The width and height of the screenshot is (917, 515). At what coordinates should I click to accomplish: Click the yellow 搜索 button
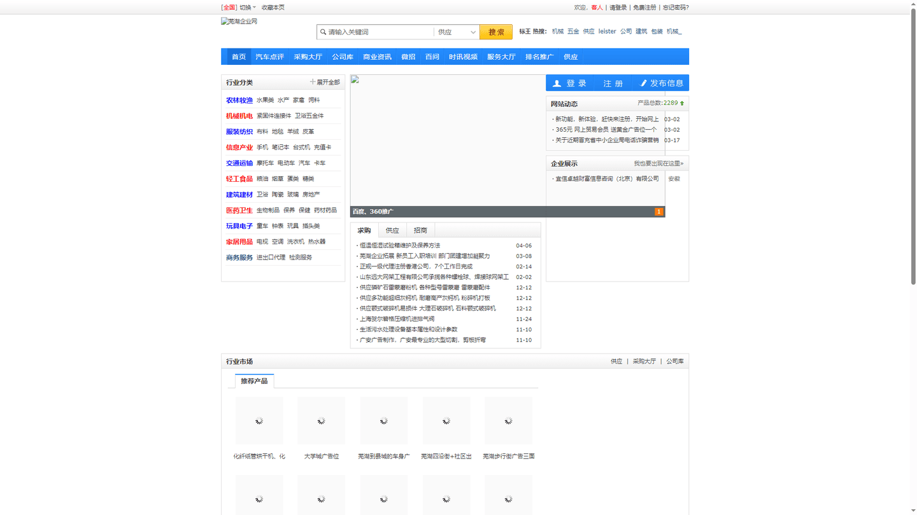click(496, 32)
